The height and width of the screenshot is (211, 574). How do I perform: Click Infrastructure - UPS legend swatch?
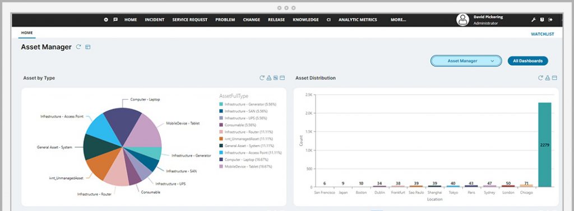(x=221, y=118)
